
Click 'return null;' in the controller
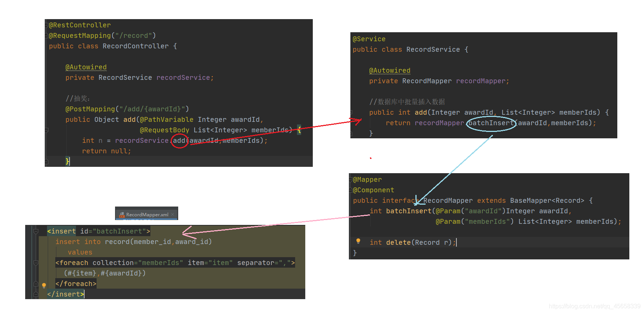click(106, 151)
